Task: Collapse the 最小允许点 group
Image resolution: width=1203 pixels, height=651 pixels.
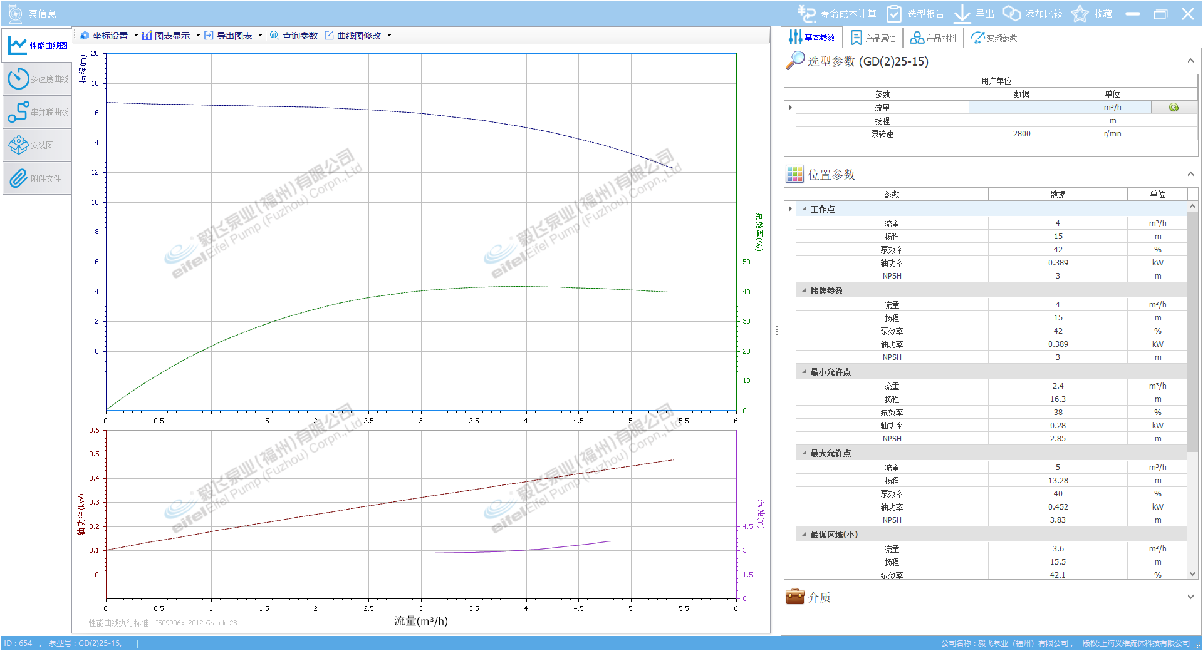Action: click(x=804, y=372)
